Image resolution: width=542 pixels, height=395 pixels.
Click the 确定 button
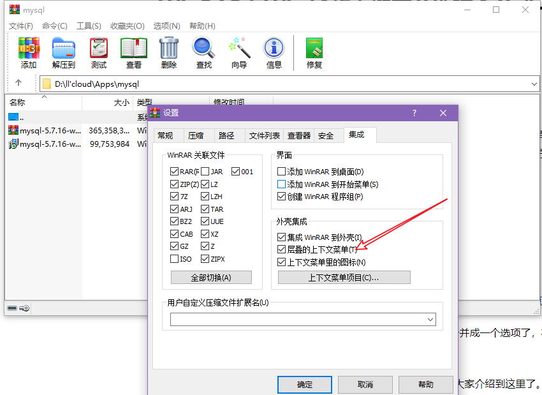coord(305,384)
